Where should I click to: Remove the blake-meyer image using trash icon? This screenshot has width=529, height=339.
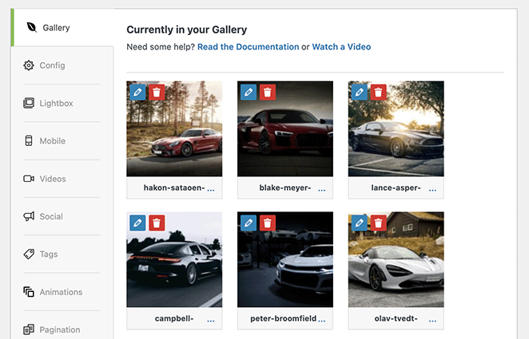coord(268,93)
